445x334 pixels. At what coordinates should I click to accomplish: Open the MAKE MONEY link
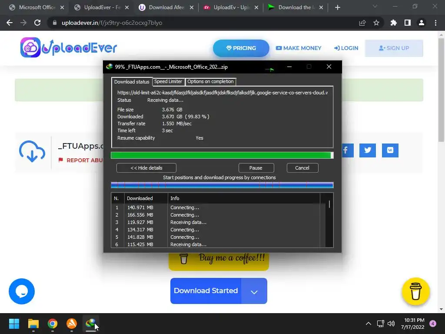pyautogui.click(x=299, y=48)
